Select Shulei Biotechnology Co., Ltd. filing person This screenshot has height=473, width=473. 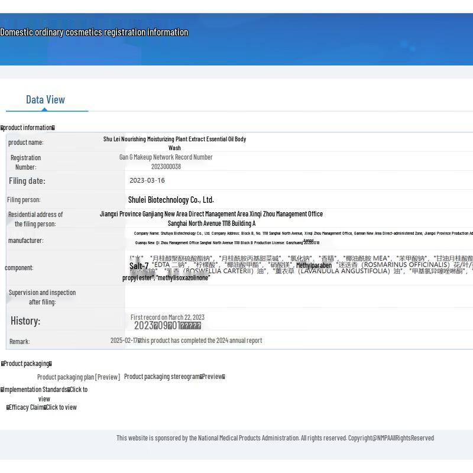171,200
